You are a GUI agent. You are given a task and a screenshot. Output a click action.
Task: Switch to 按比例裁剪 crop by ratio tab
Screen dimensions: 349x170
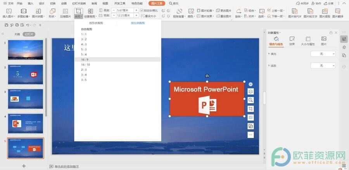pos(138,23)
